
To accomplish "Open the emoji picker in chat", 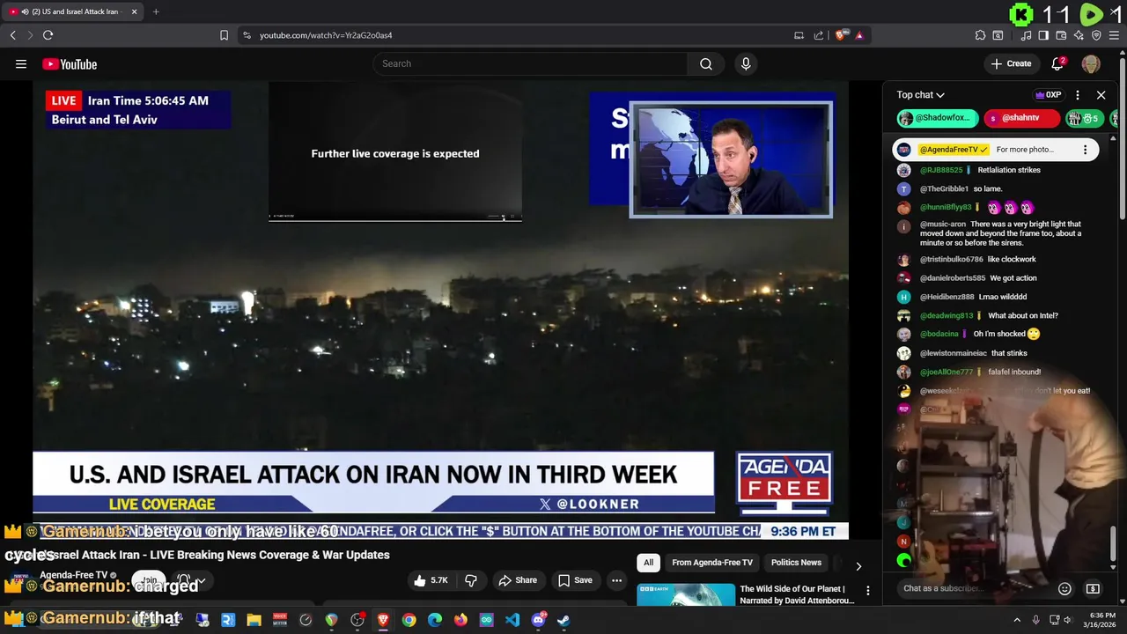I will click(x=1064, y=588).
